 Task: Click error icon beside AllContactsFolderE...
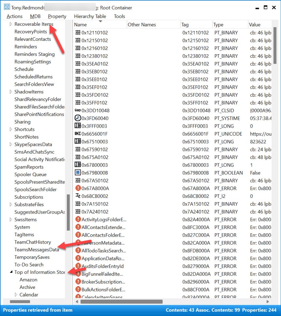point(78,235)
